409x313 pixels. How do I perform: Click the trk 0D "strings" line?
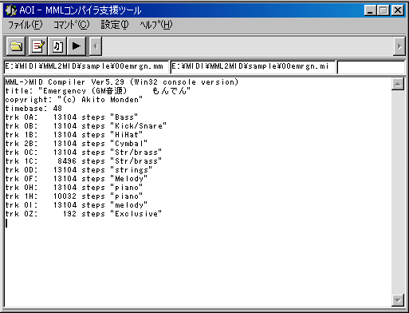click(x=79, y=170)
